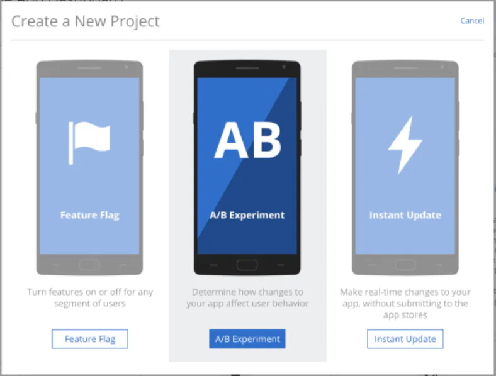Click the home button on the A/B Experiment phone
Viewport: 496px width, 376px height.
point(247,265)
